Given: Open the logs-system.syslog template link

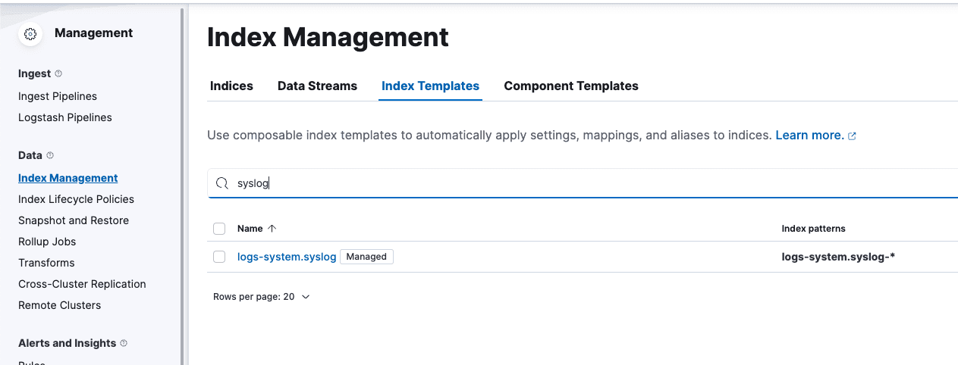Looking at the screenshot, I should click(x=286, y=257).
